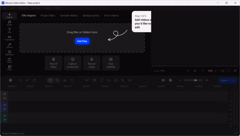
Task: Adjust the timeline zoom slider handle
Action: [x=195, y=80]
